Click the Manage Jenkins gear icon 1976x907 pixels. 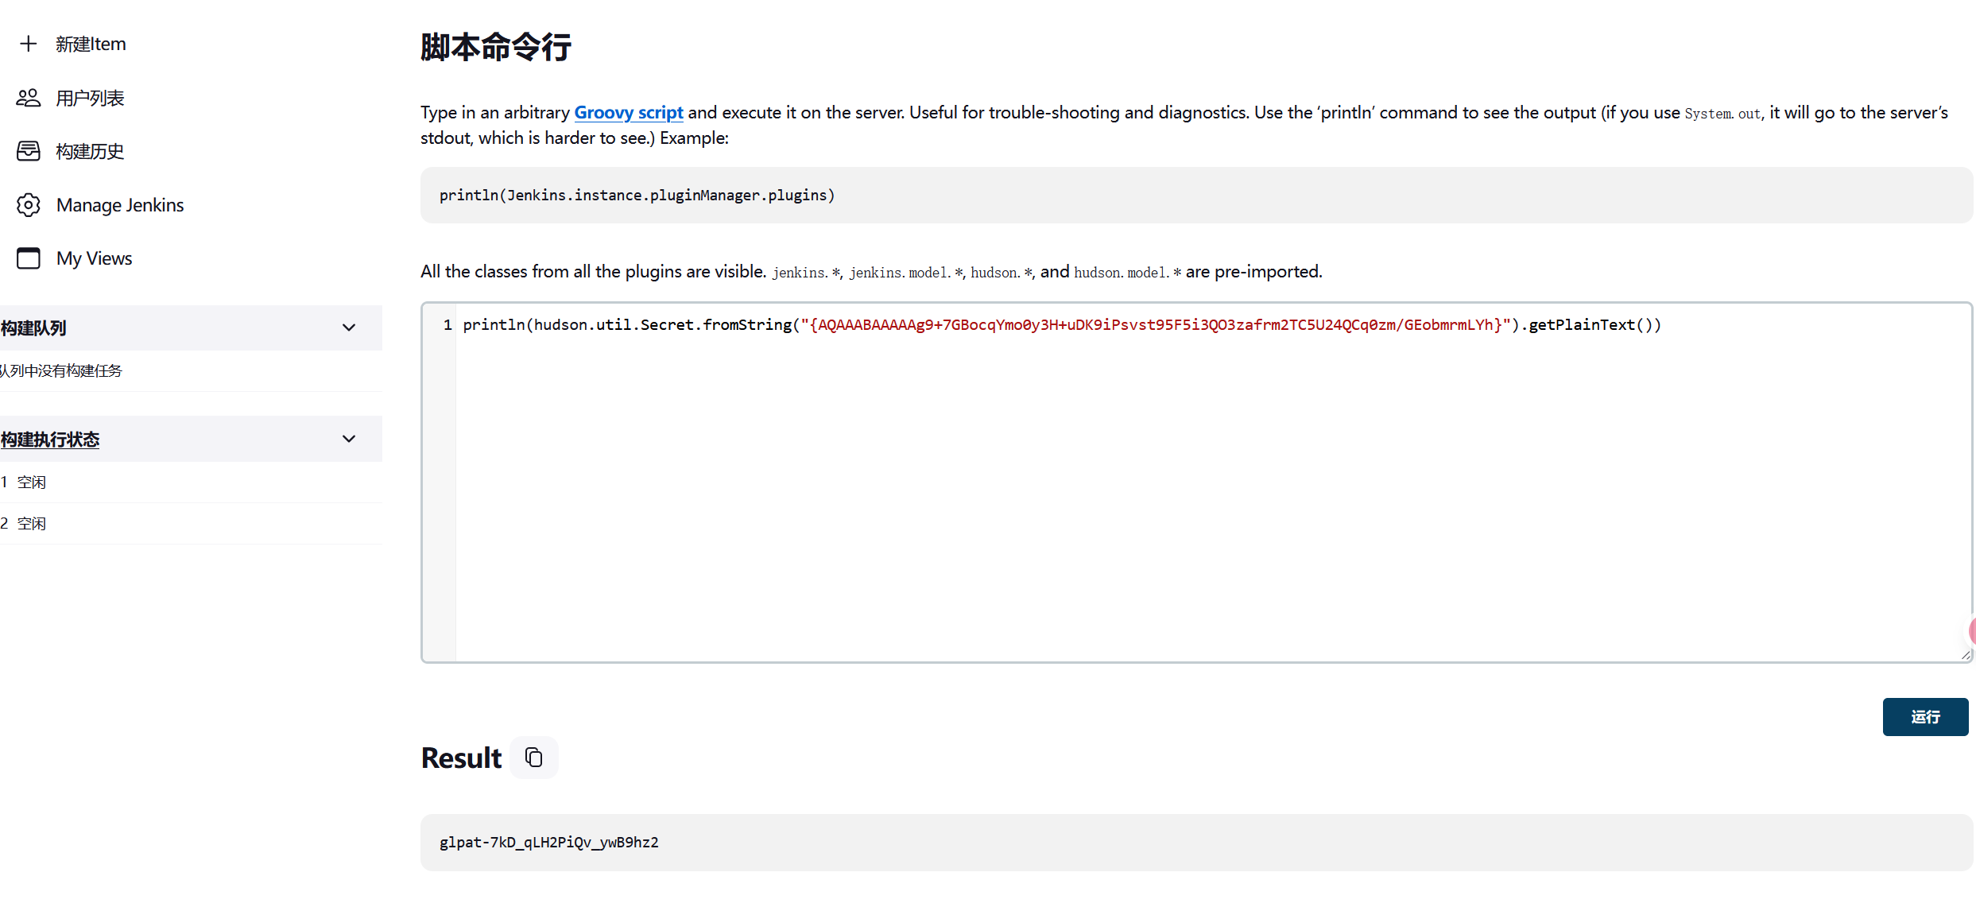[28, 205]
